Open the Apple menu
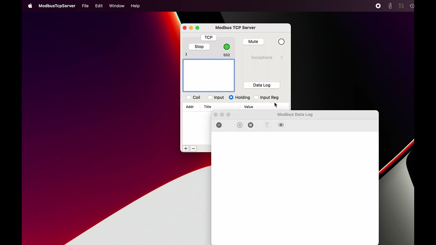Screen dimensions: 436x245 click(x=30, y=6)
